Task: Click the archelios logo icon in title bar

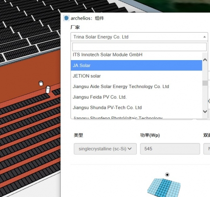Action: click(66, 18)
